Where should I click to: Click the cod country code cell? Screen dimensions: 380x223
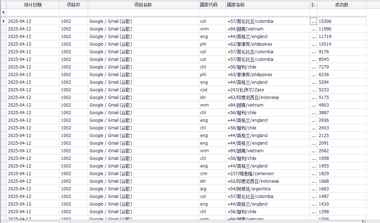coord(212,90)
